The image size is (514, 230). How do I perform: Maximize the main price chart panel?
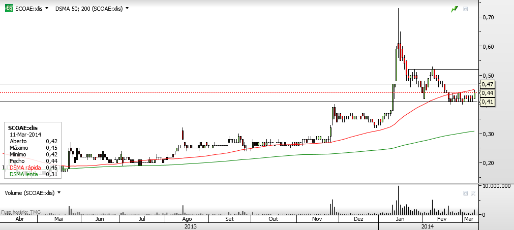click(x=465, y=9)
